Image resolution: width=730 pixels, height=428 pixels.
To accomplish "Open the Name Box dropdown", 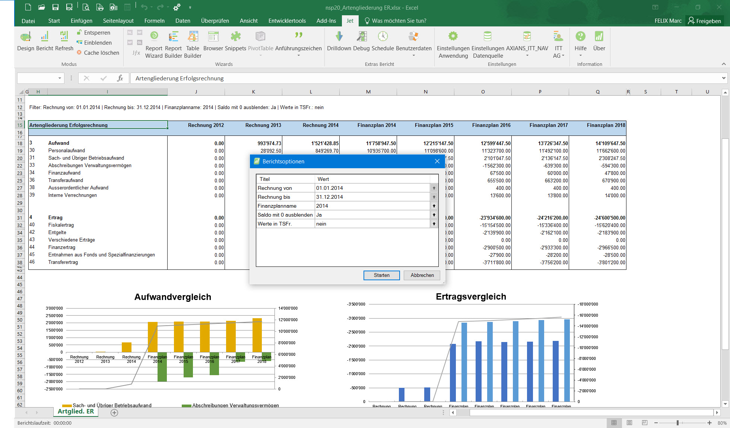I will coord(60,78).
